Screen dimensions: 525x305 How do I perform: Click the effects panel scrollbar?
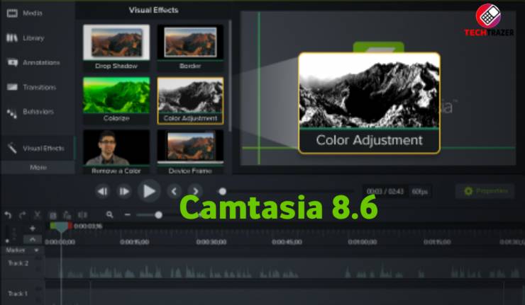coord(230,75)
